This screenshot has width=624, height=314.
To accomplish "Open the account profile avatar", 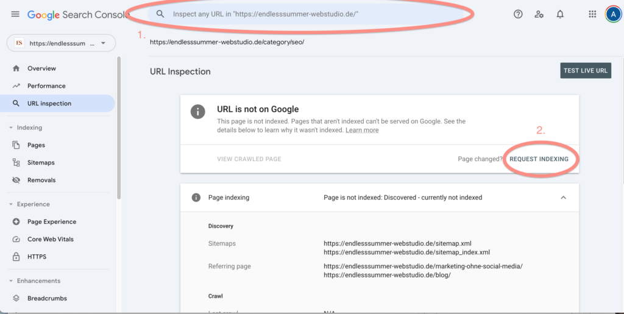I will pyautogui.click(x=612, y=14).
